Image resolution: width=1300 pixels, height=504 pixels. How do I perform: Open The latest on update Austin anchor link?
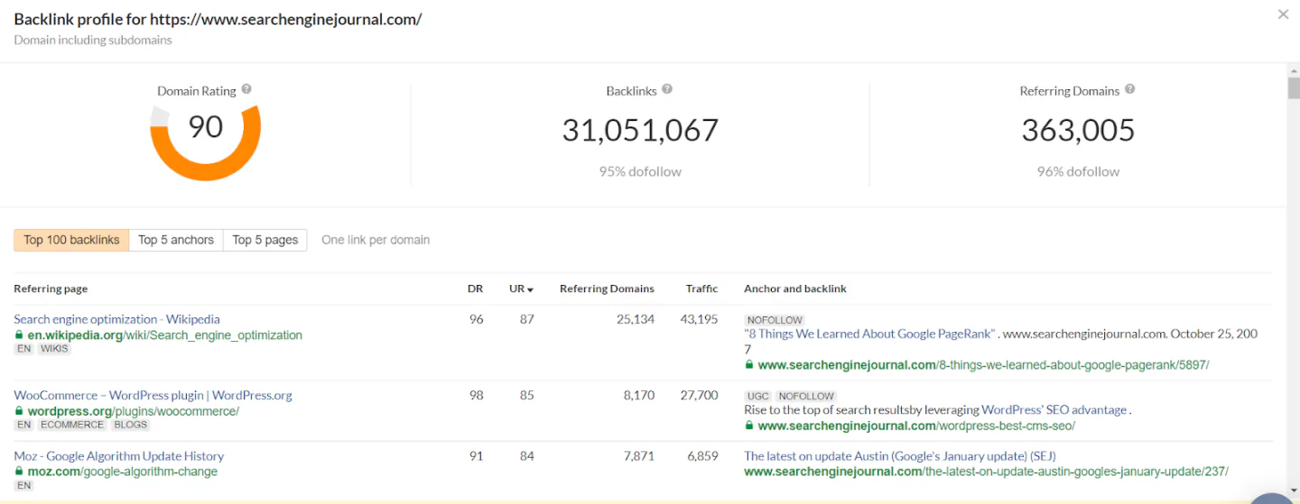pos(900,456)
